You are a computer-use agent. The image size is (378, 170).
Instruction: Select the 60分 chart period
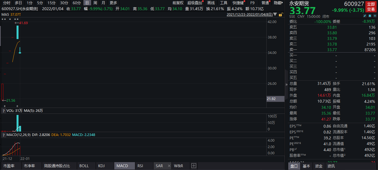coord(77,3)
